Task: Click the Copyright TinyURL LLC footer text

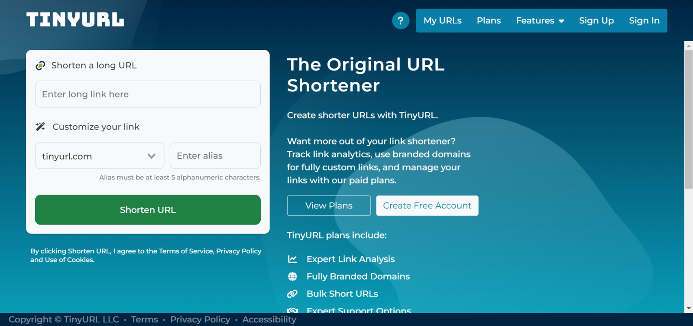Action: 64,319
